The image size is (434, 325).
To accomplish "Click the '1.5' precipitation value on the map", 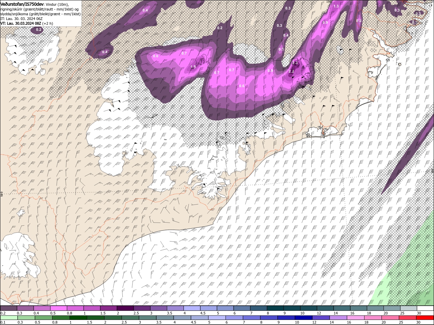I will (x=193, y=67).
